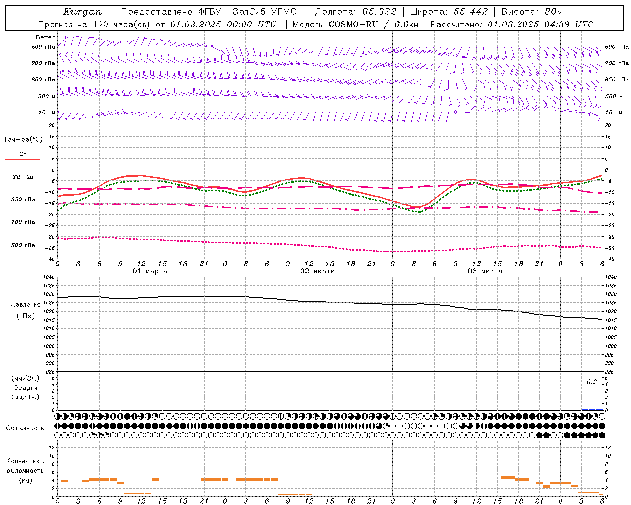
Task: Click the Долгота: 65.322 value
Action: click(x=356, y=12)
